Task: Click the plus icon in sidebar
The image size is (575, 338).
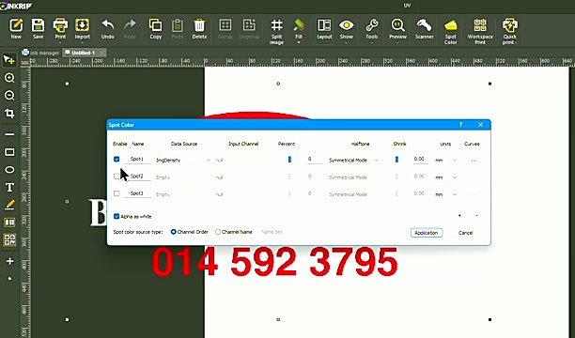Action: (9, 261)
